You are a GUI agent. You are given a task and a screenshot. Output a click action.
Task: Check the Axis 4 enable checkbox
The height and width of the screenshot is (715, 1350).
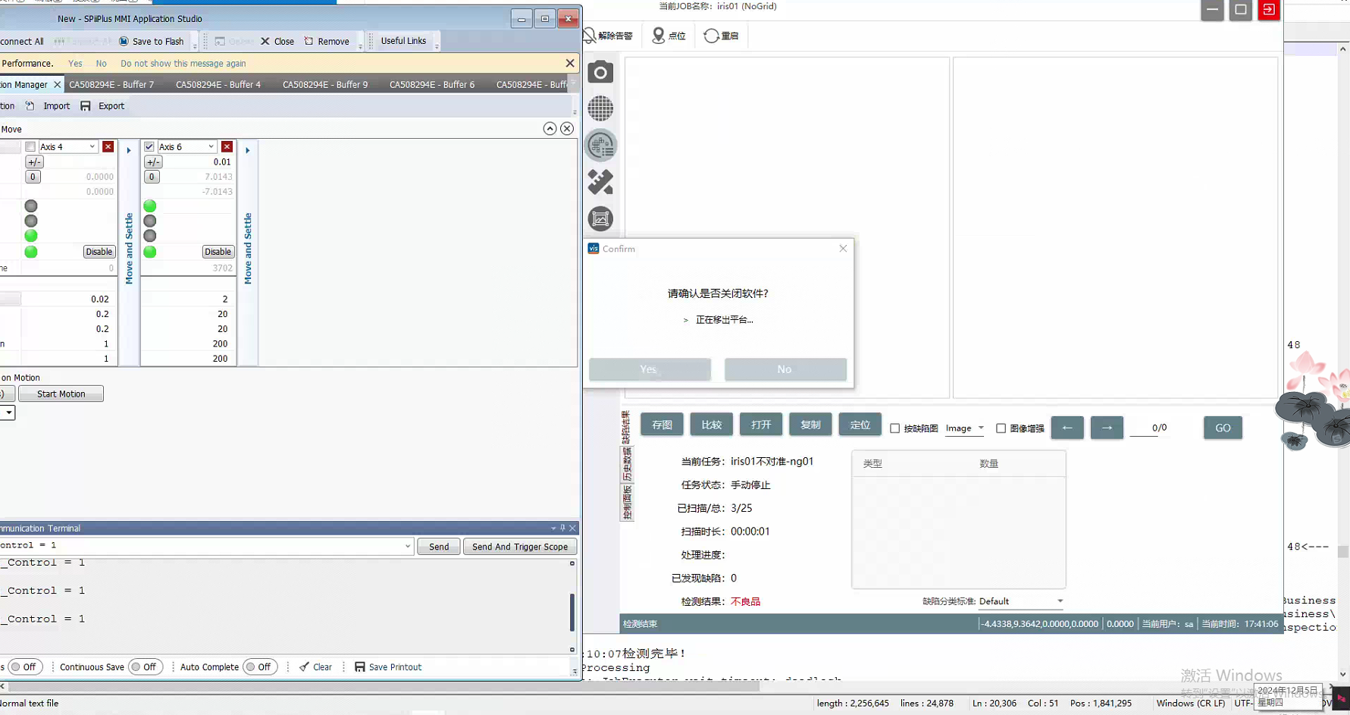point(30,146)
